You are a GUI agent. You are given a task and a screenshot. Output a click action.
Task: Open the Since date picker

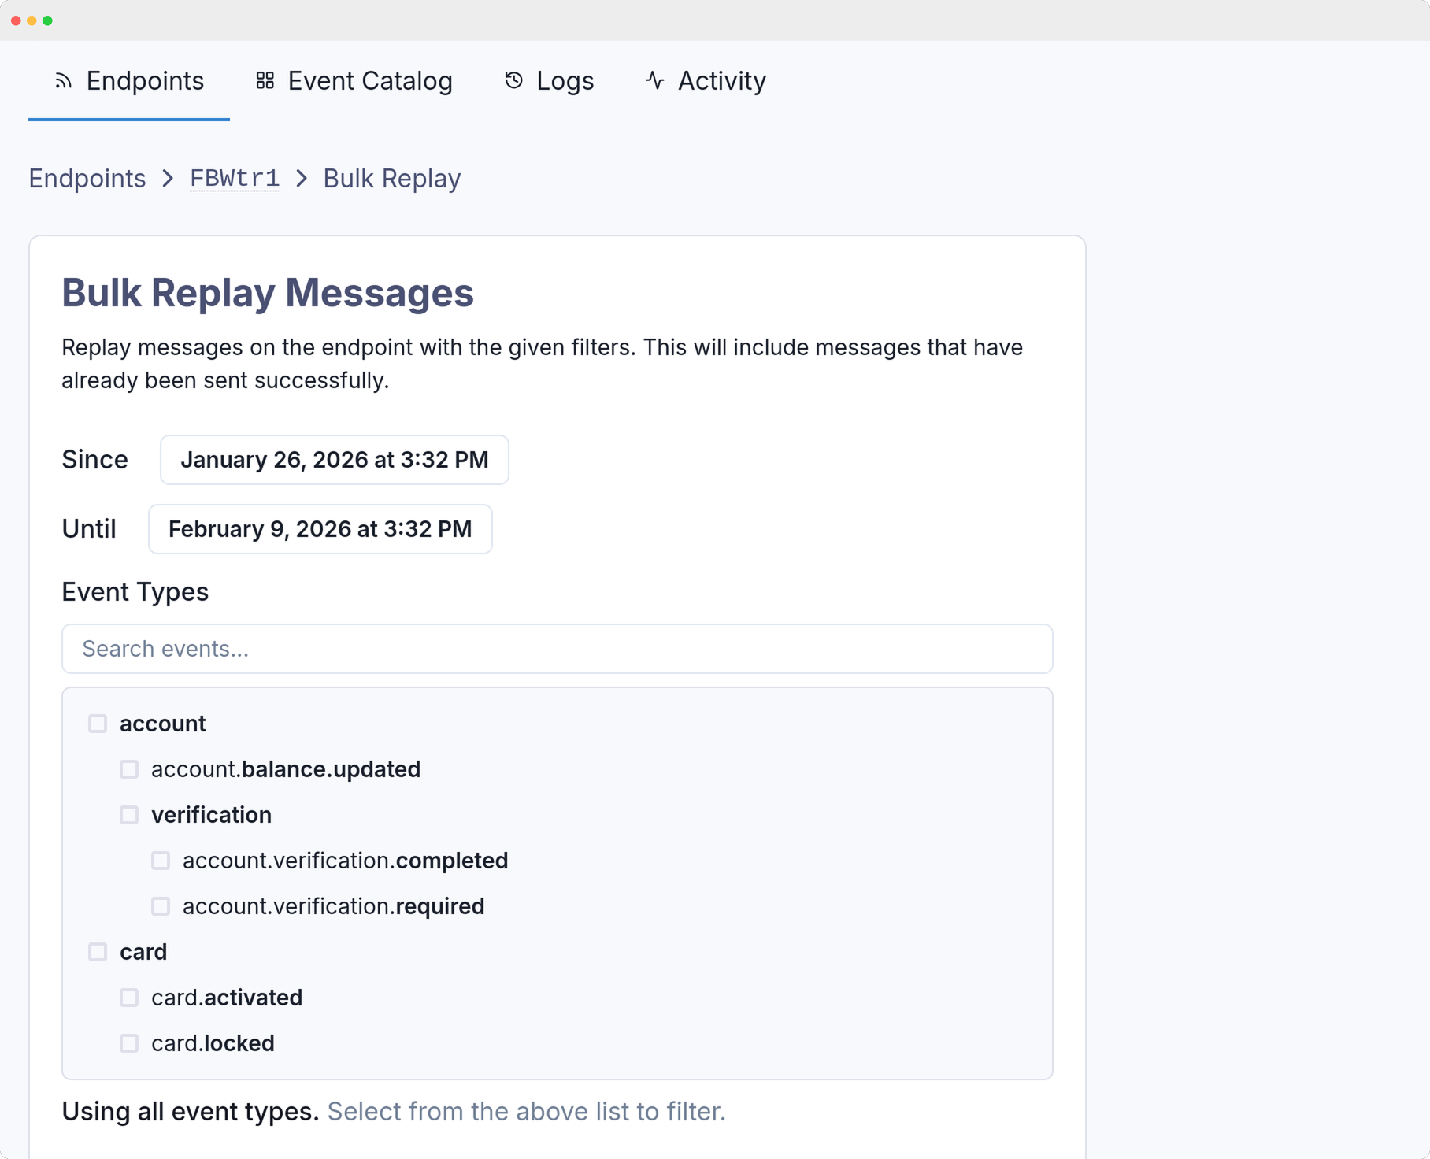coord(334,460)
